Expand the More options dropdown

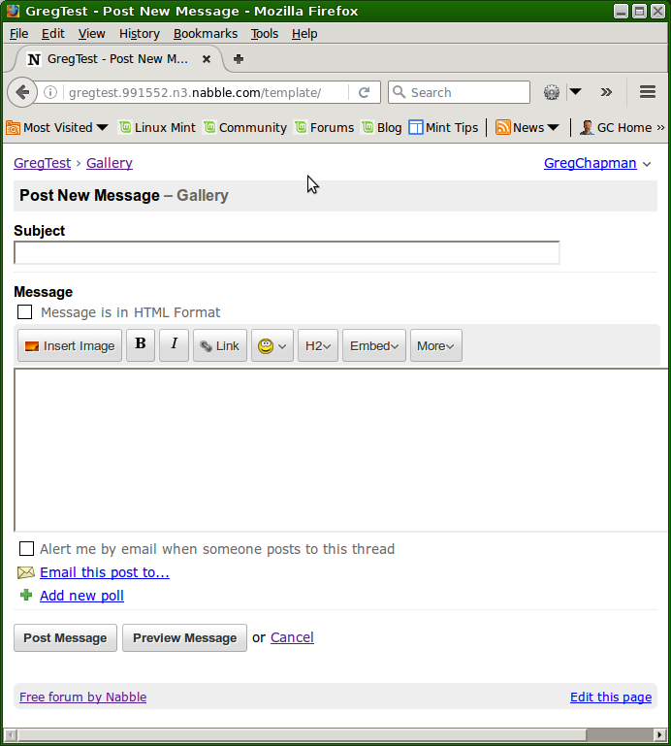coord(435,346)
